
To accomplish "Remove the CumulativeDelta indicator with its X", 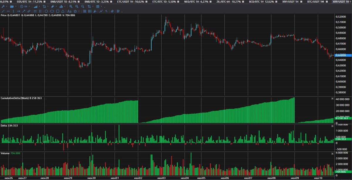I will click(332, 98).
